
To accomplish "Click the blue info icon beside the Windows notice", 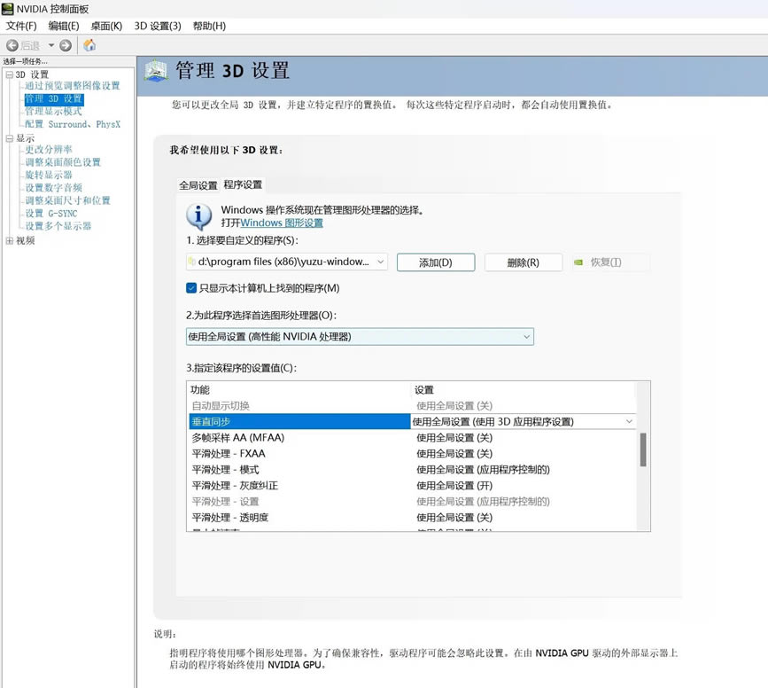I will (198, 216).
